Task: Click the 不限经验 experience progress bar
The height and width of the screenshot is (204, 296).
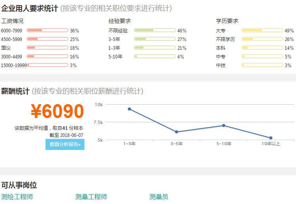Action: pyautogui.click(x=155, y=30)
